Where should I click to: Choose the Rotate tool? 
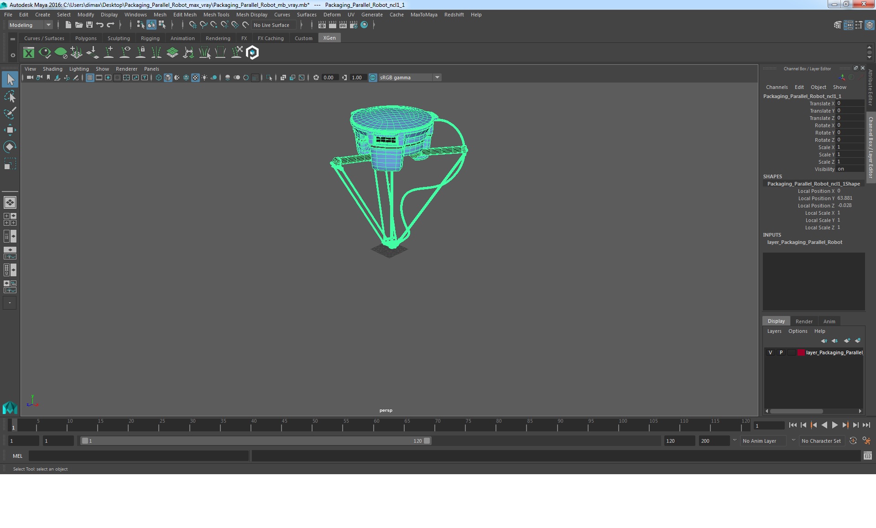tap(10, 146)
